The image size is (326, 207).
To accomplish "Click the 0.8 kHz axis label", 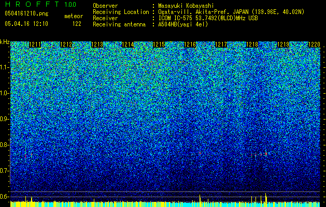I will pos(4,145).
